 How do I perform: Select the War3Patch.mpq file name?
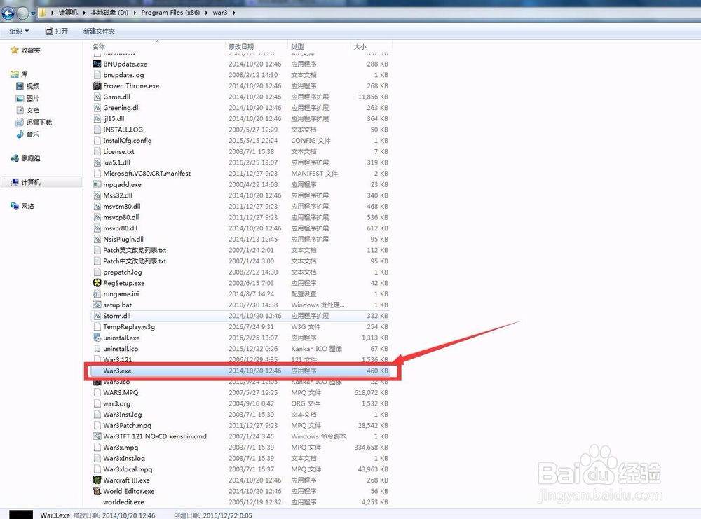(x=128, y=425)
